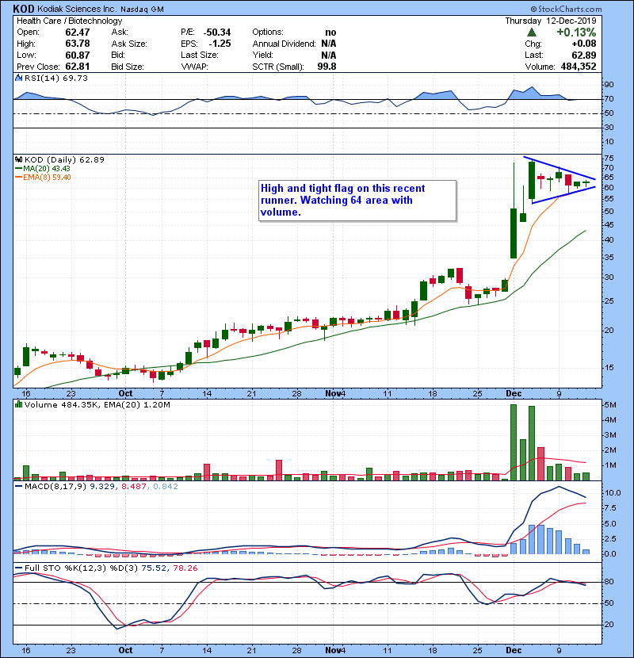
Task: Click the 'Bid Size:' label
Action: coord(128,67)
